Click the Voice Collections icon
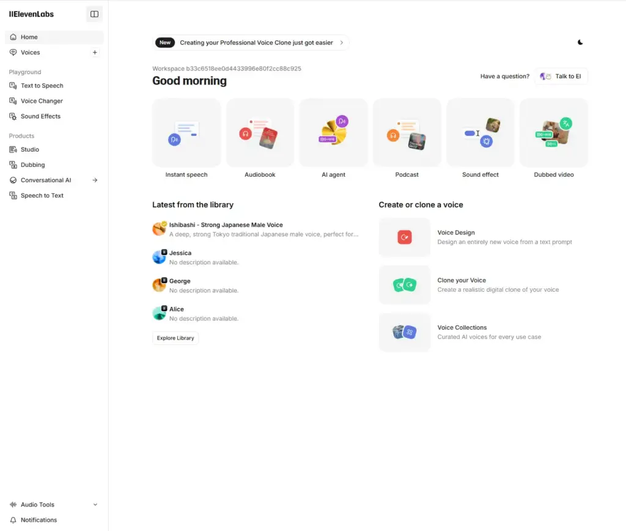This screenshot has height=531, width=626. click(405, 332)
